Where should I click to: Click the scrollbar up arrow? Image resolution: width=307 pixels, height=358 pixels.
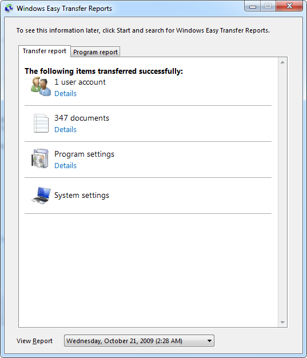tap(282, 62)
